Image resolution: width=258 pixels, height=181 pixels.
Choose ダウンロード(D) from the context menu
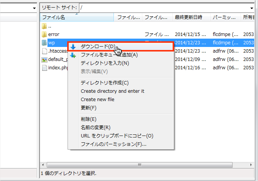point(121,47)
